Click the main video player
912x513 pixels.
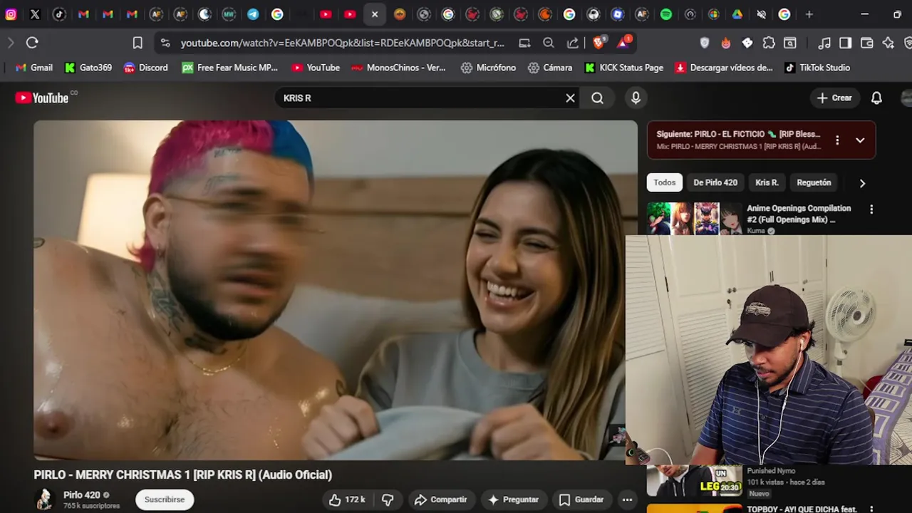click(x=336, y=290)
